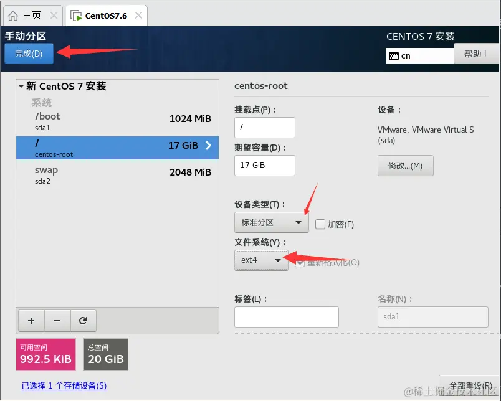This screenshot has width=501, height=401.
Task: Click the Home tab house icon
Action: click(x=13, y=16)
